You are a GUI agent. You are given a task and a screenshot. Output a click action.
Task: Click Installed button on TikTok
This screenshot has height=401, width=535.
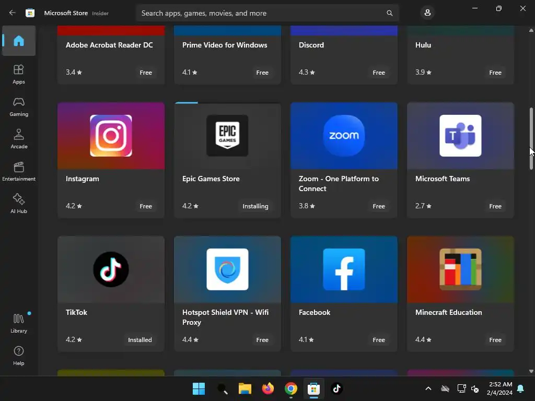click(140, 339)
